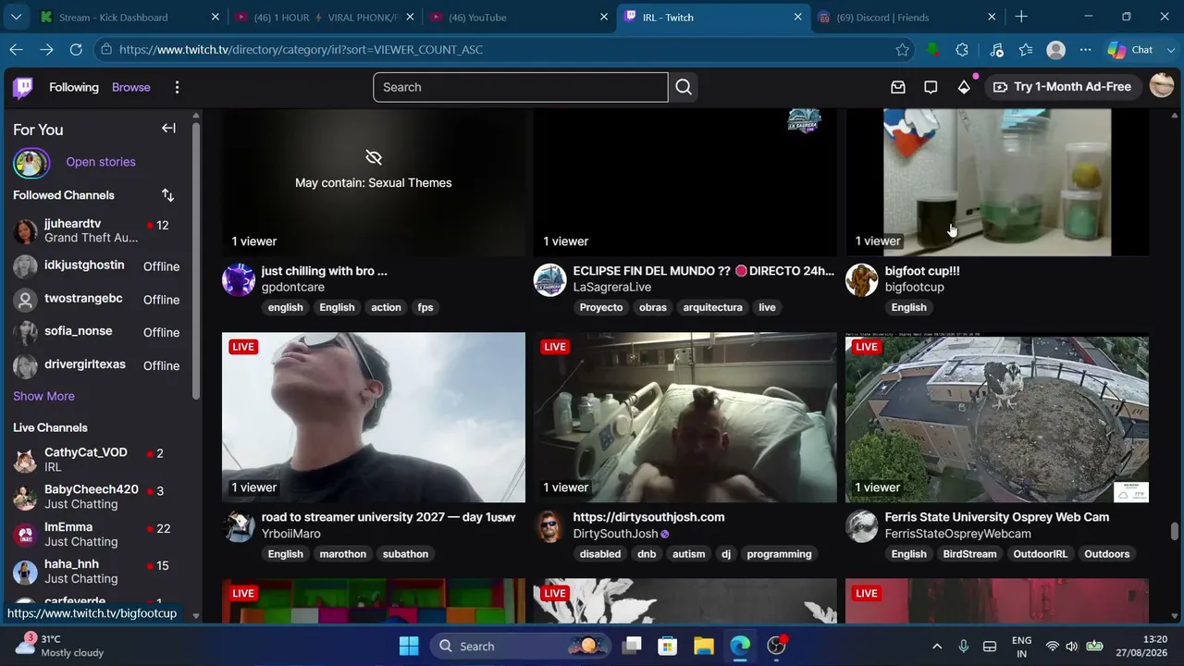This screenshot has width=1184, height=666.
Task: Click the autism tag
Action: 688,554
